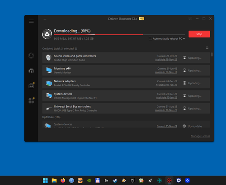The width and height of the screenshot is (226, 185).
Task: Click the Updating status of Intel Management Engine row
Action: (x=195, y=96)
